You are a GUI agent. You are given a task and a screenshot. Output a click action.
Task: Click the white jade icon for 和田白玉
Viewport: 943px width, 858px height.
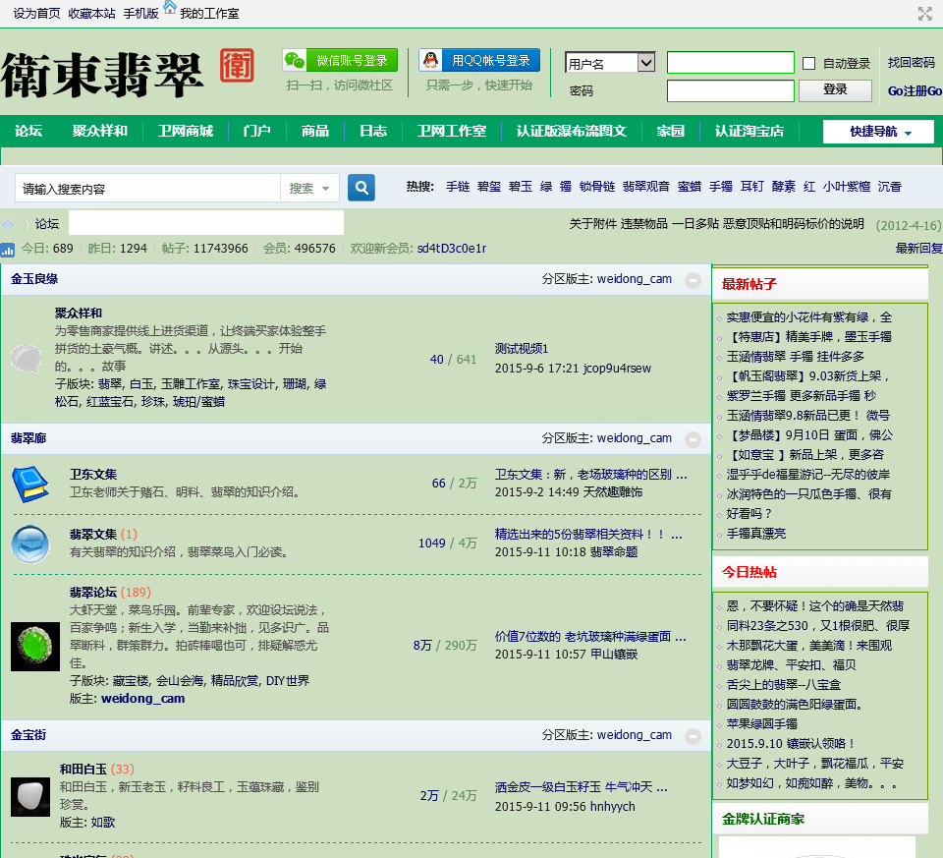click(x=29, y=796)
